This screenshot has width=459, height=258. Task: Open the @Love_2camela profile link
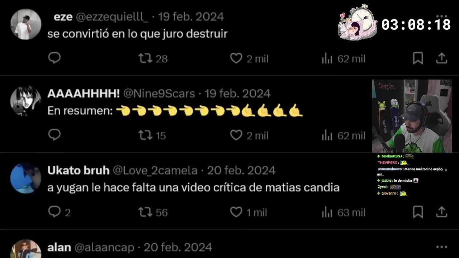[x=155, y=170]
